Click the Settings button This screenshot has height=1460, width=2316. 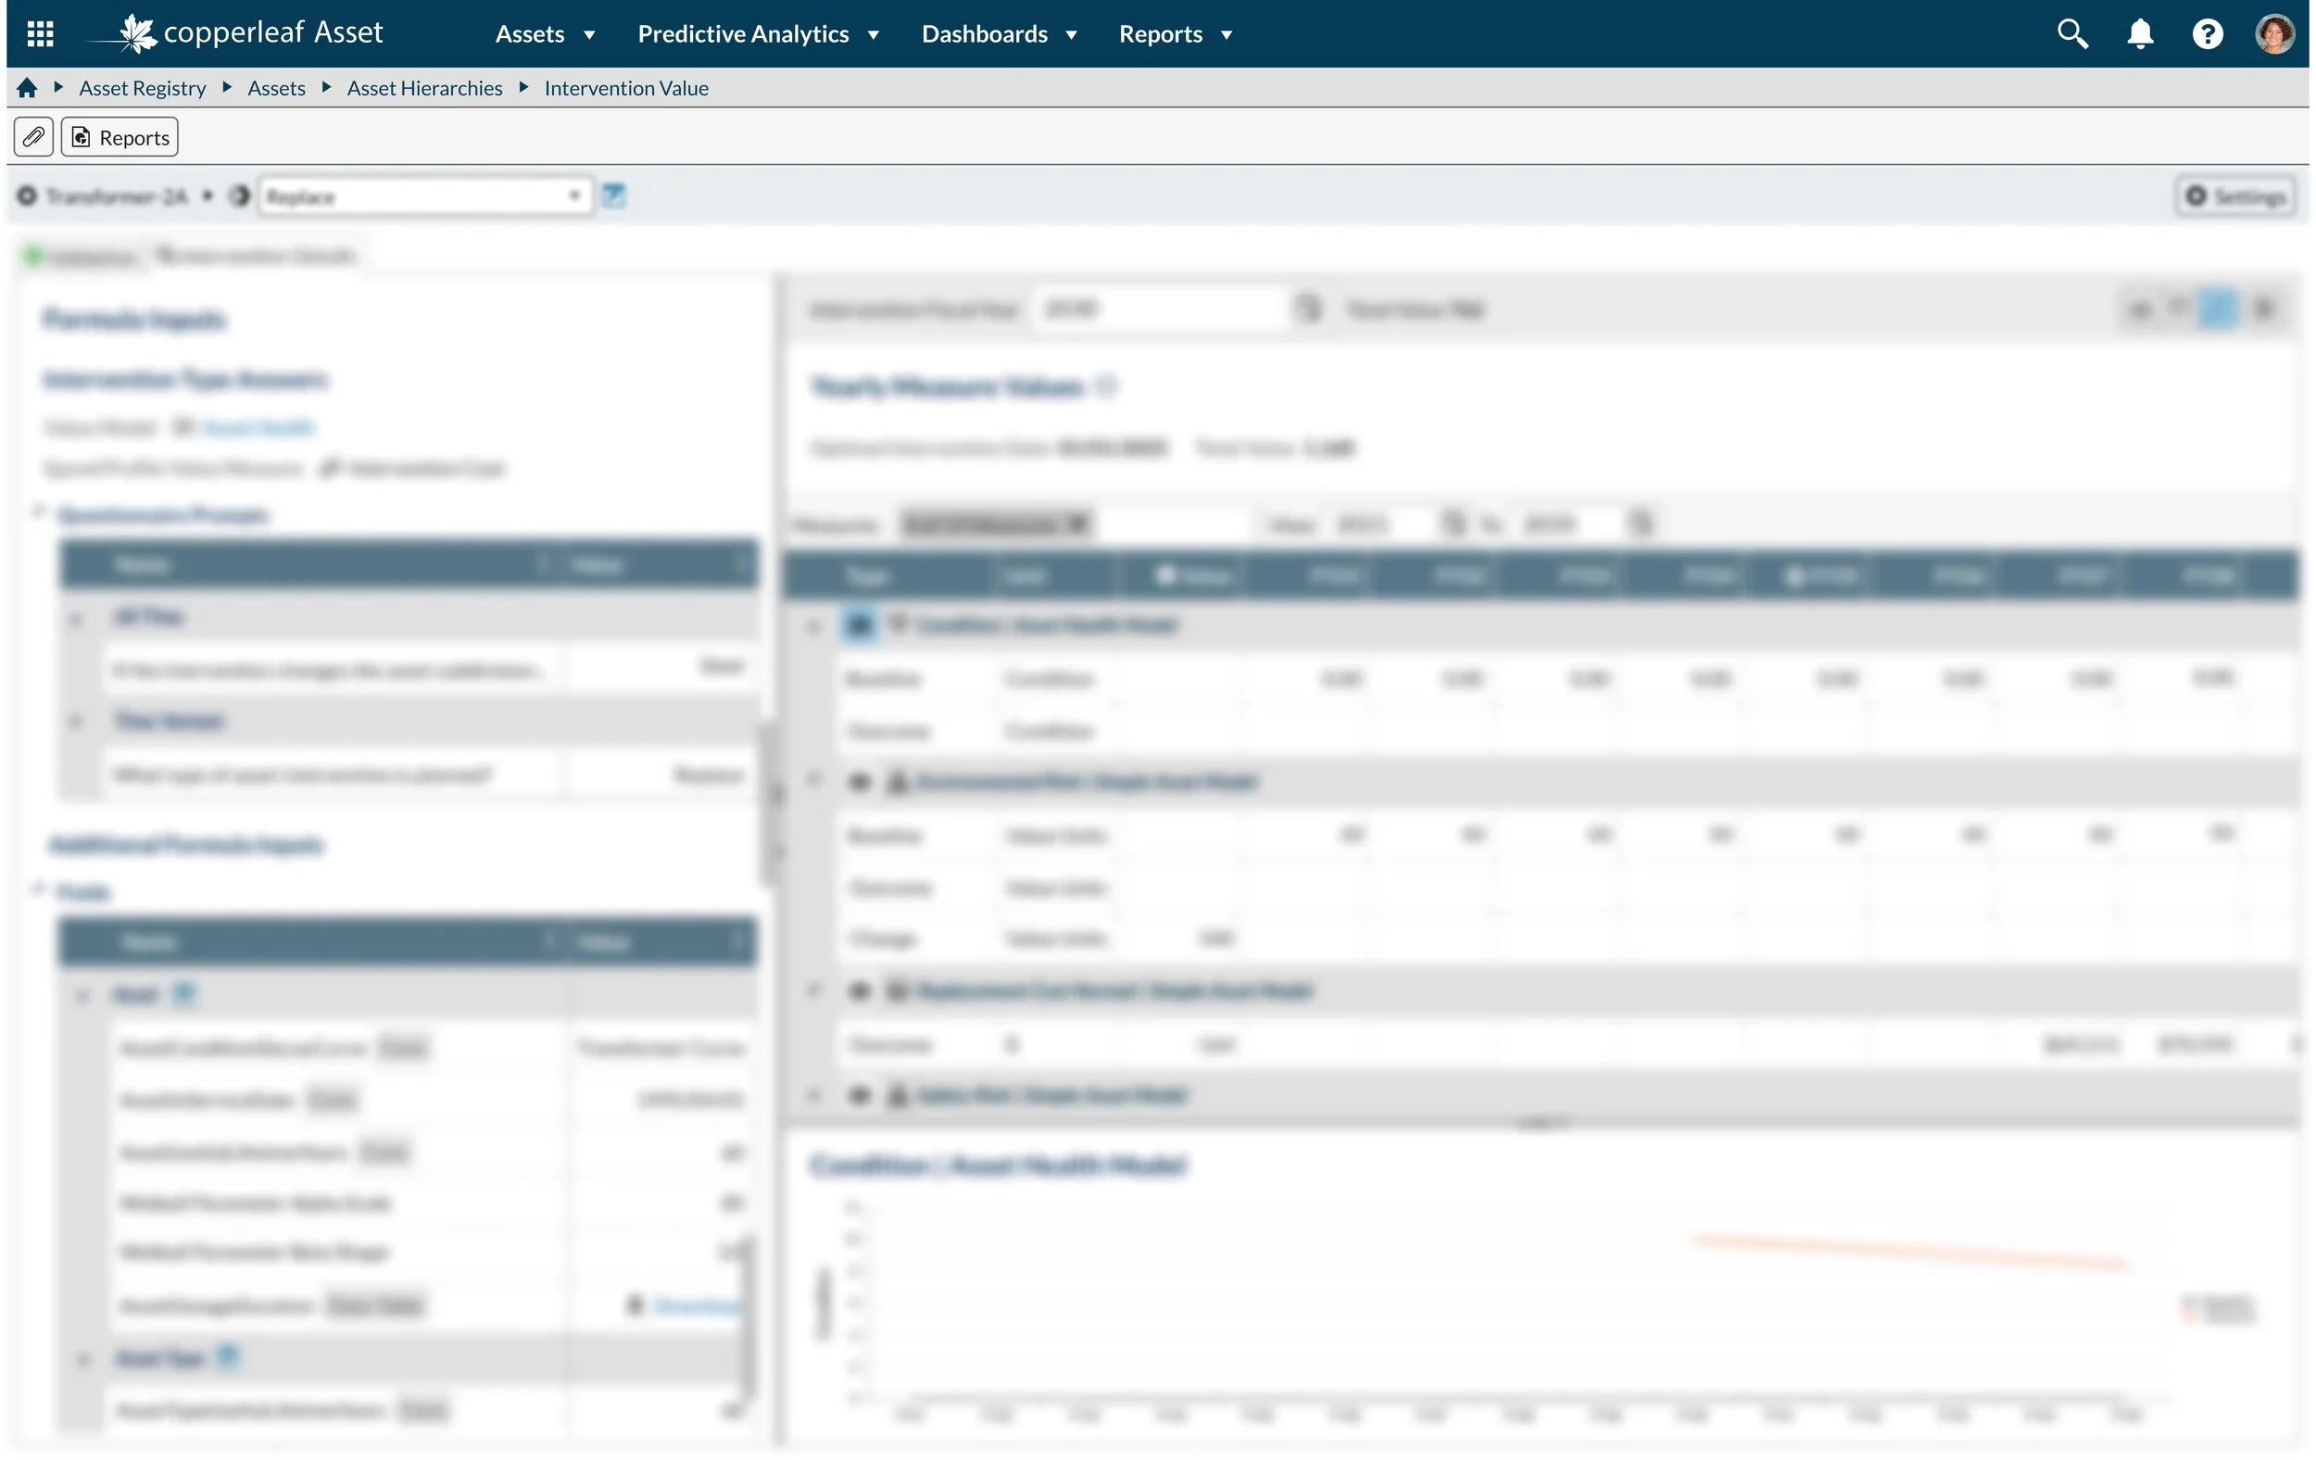2235,196
